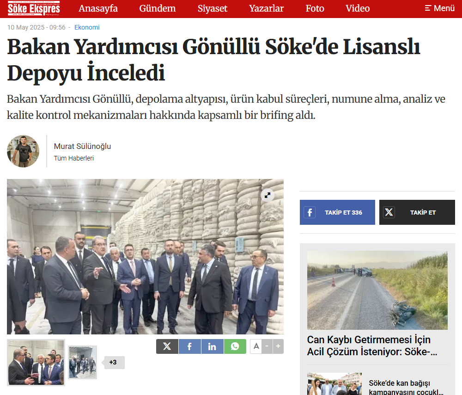Share article on LinkedIn
462x395 pixels.
pyautogui.click(x=212, y=346)
